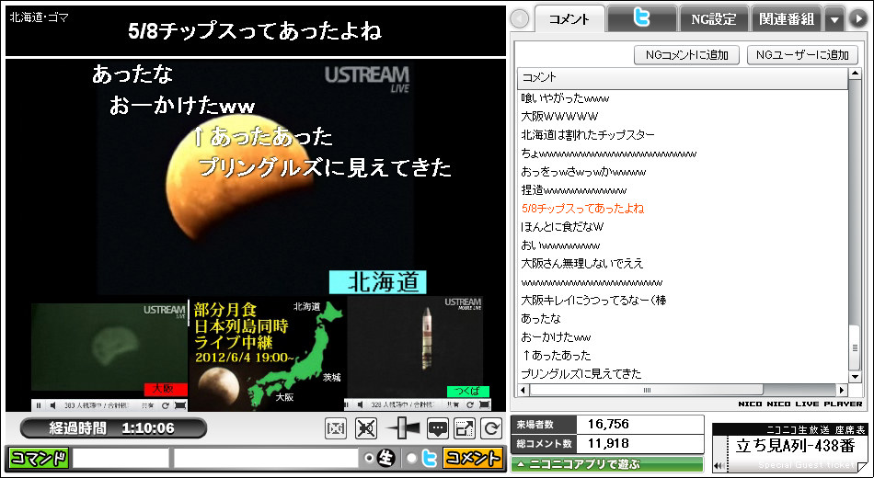The width and height of the screenshot is (874, 478).
Task: Pause the 大阪 Ustream feed
Action: click(x=39, y=405)
